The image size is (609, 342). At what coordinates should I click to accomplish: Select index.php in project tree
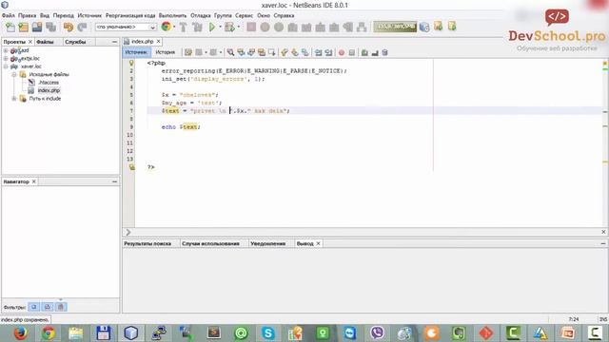point(49,90)
